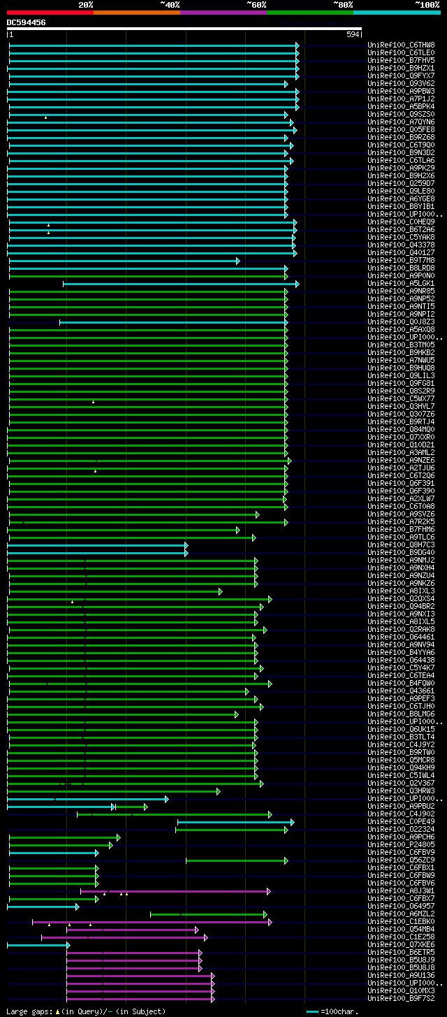The height and width of the screenshot is (1017, 447).
Task: Click hit label UniRef100_Q9LIL3
Action: (x=401, y=375)
